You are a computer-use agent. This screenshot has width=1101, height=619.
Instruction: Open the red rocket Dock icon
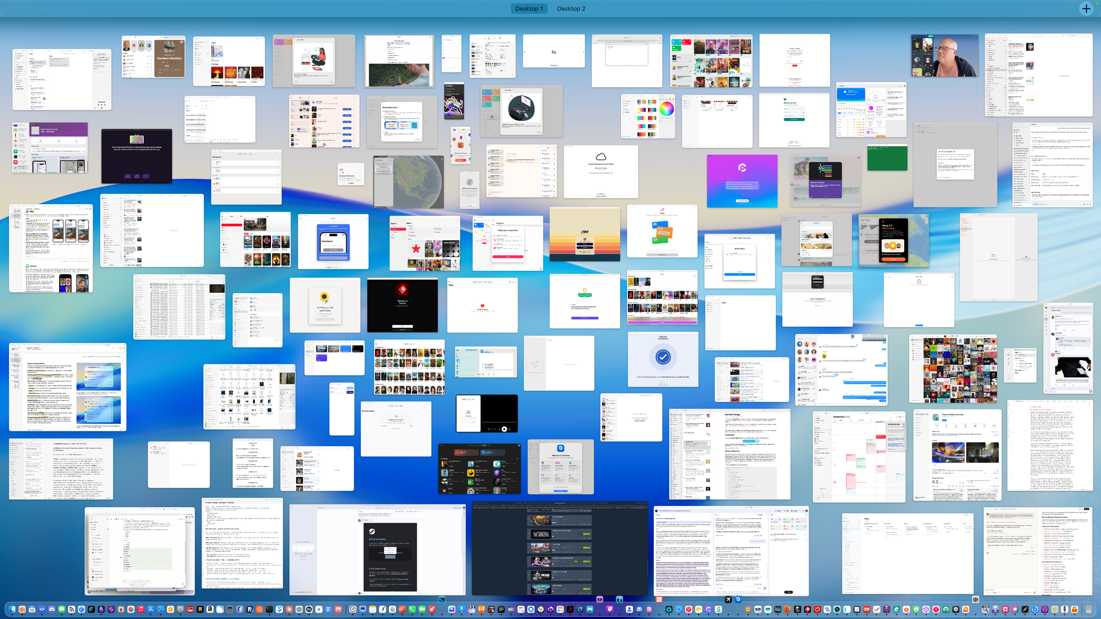(x=432, y=609)
